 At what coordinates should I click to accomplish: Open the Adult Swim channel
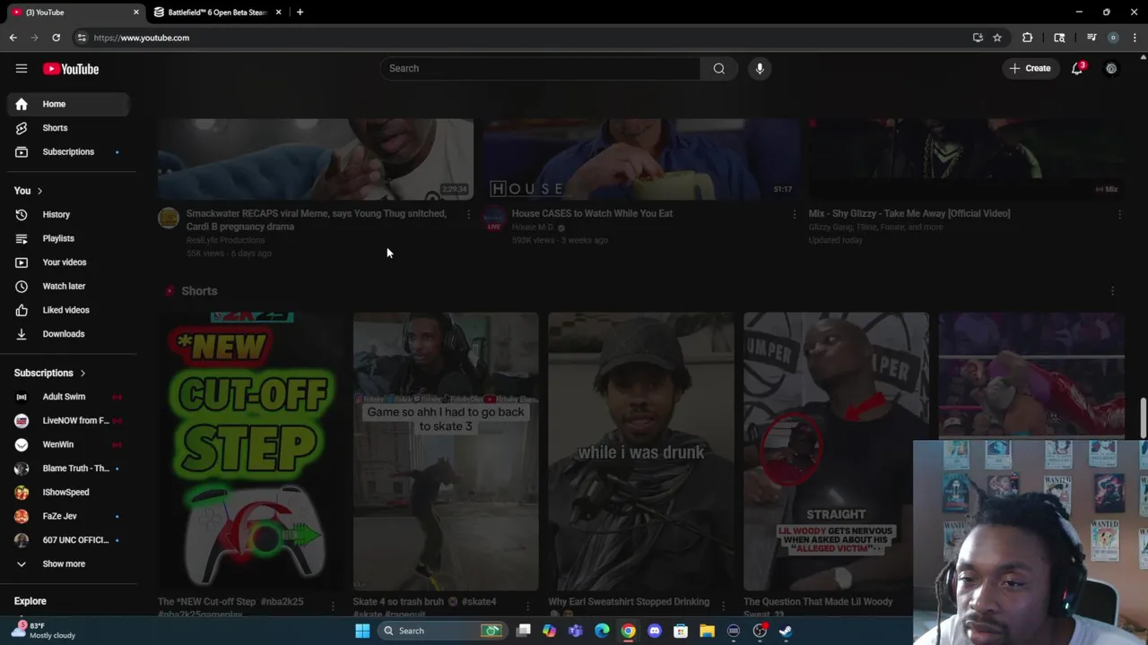point(68,397)
